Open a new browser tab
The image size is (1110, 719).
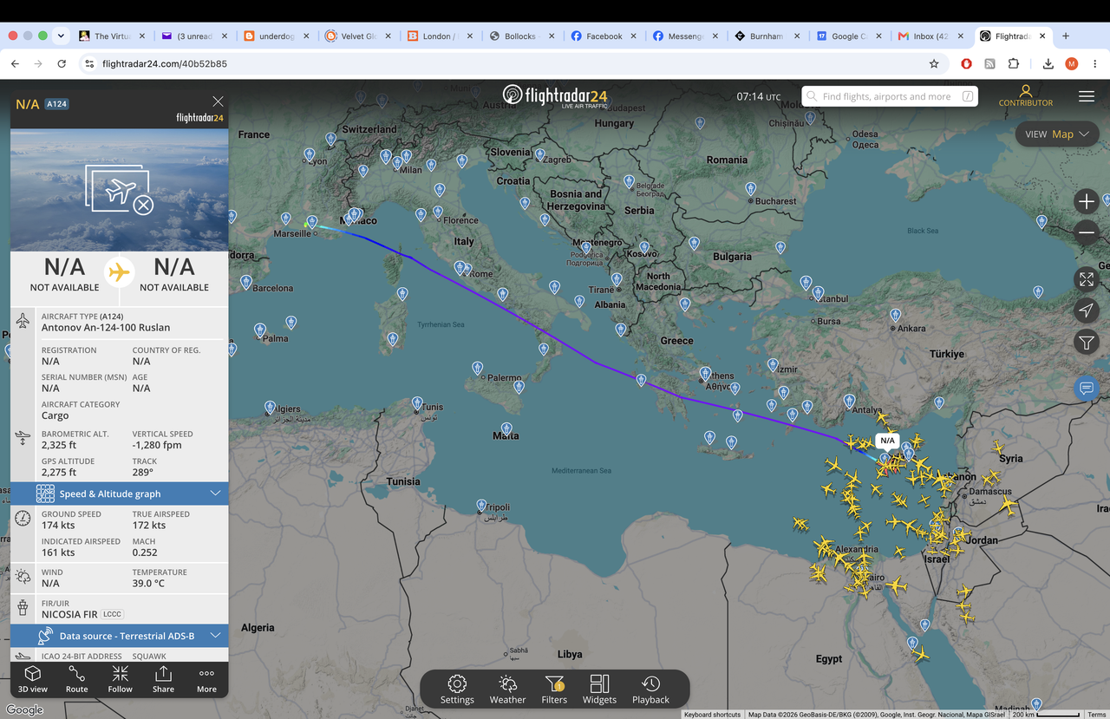coord(1066,36)
